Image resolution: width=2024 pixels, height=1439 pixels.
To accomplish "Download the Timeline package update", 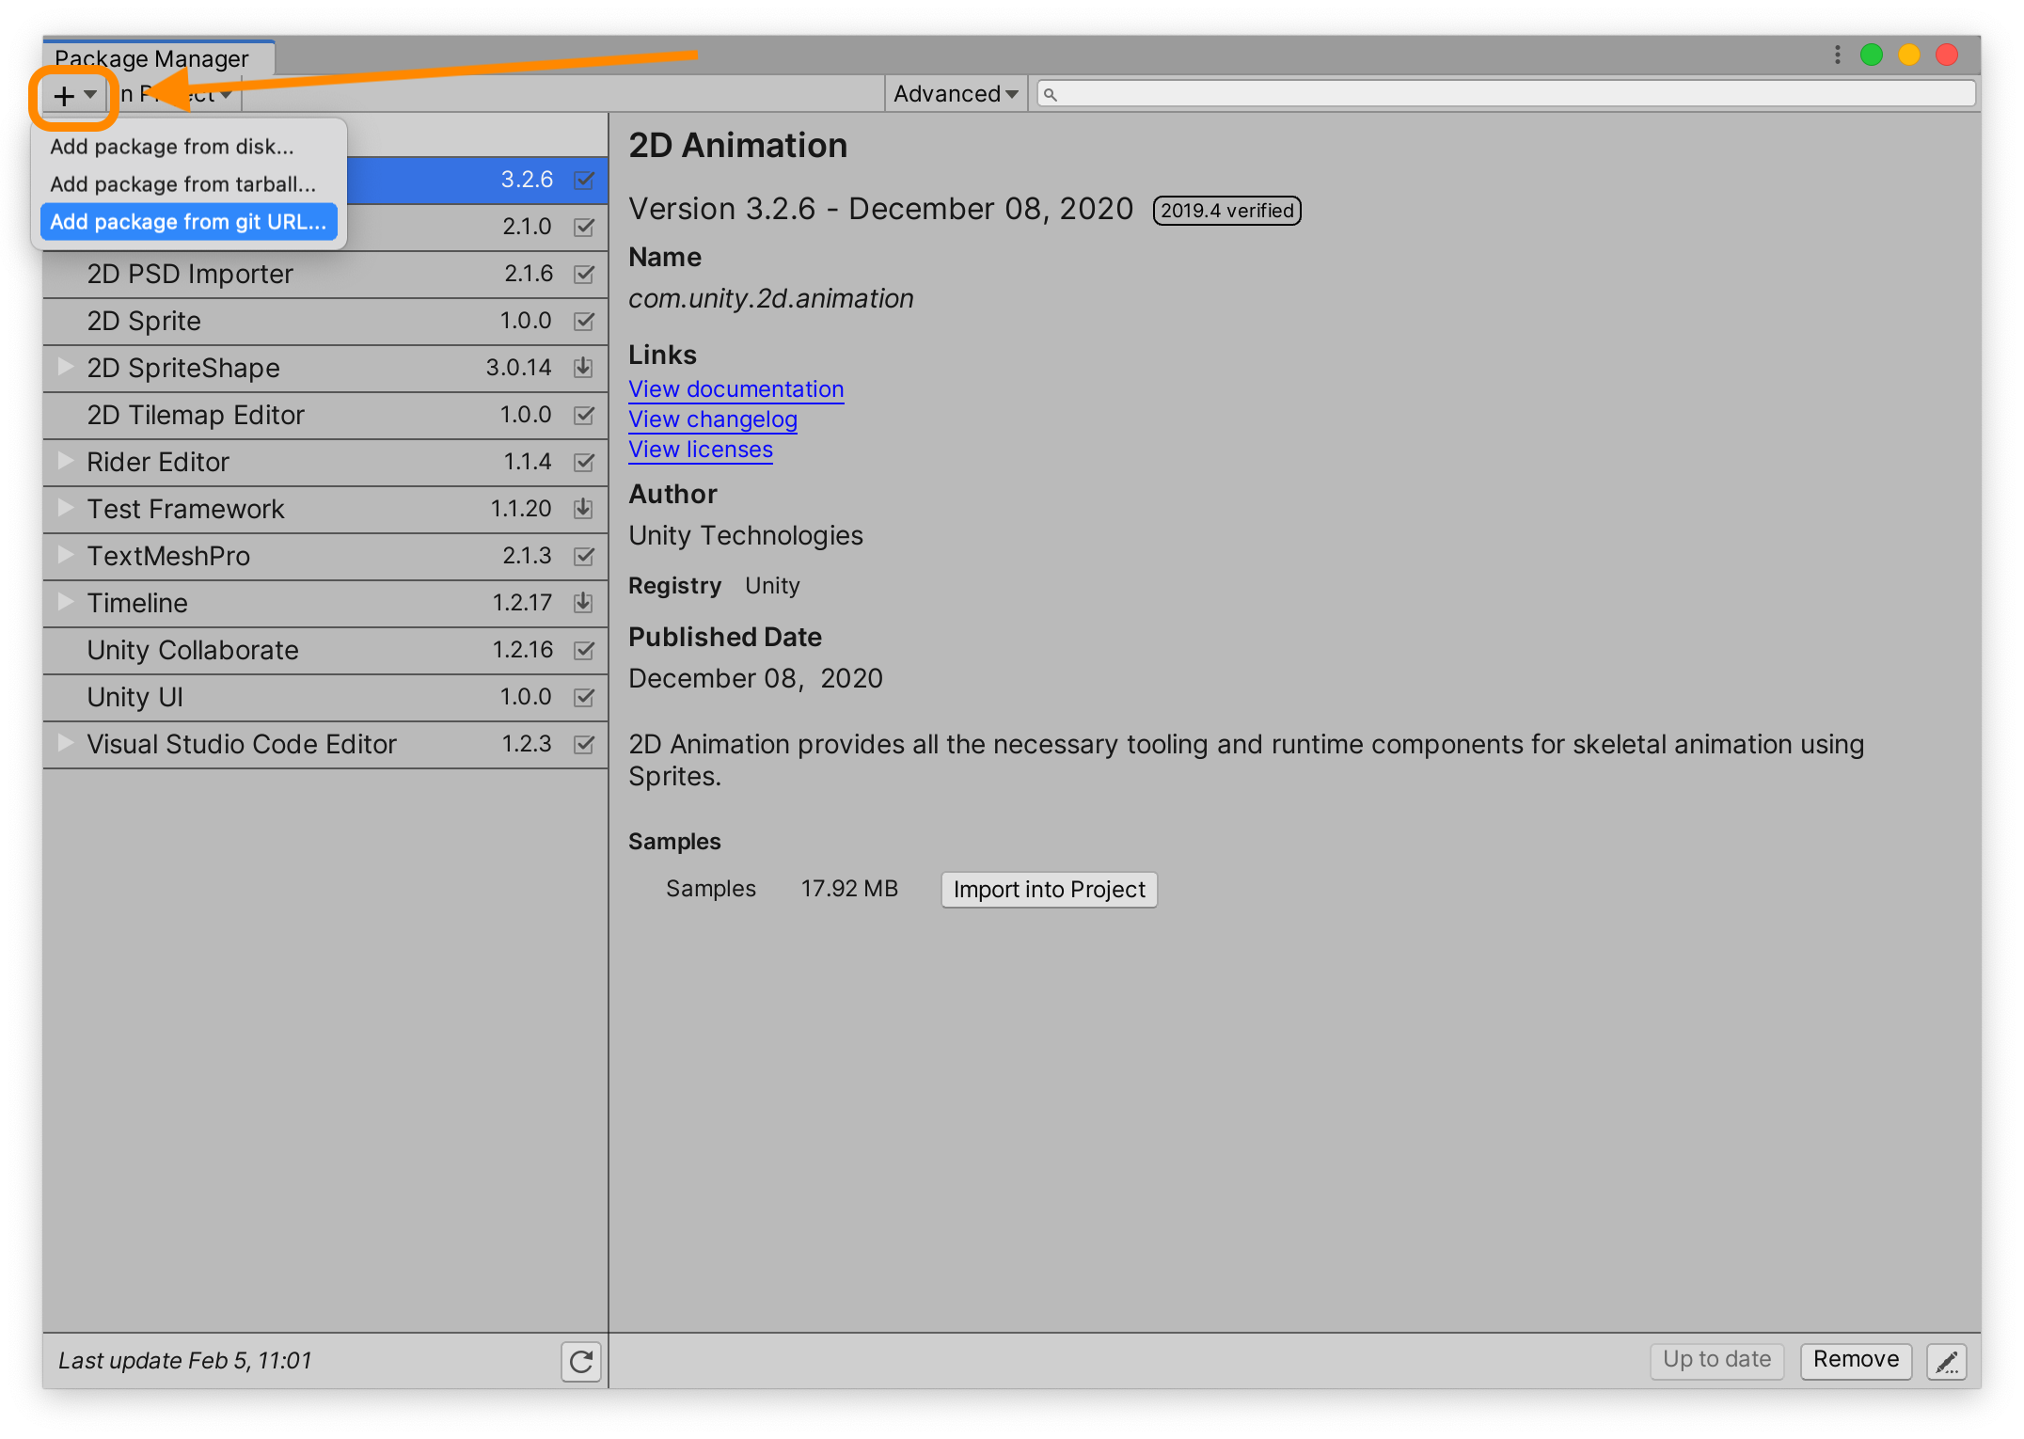I will point(582,602).
